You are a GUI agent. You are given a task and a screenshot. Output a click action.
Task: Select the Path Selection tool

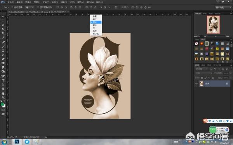(x=3, y=84)
